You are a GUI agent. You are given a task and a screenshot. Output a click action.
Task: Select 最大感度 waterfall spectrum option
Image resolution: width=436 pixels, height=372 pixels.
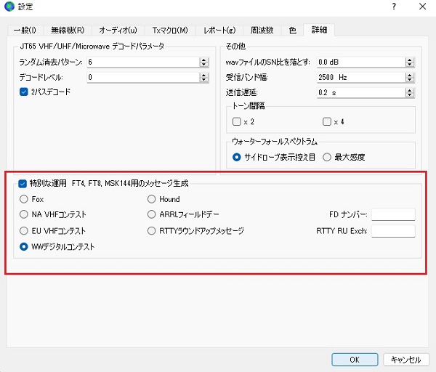pos(327,156)
